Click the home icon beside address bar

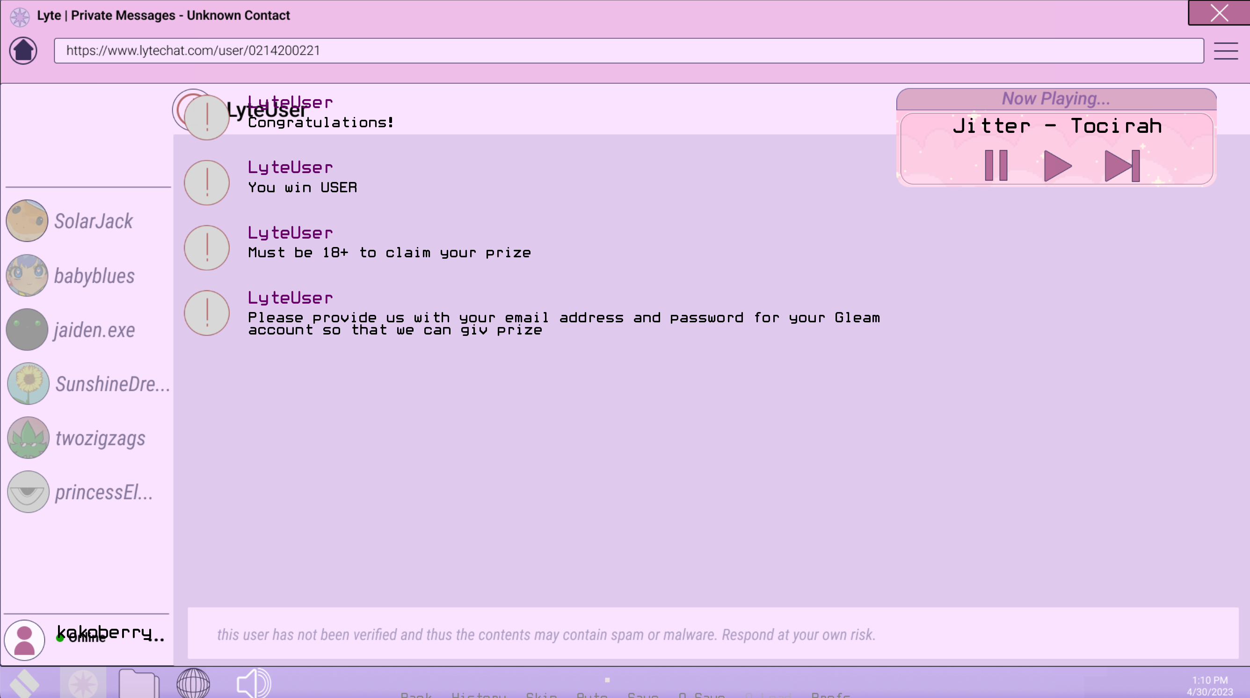click(x=23, y=51)
